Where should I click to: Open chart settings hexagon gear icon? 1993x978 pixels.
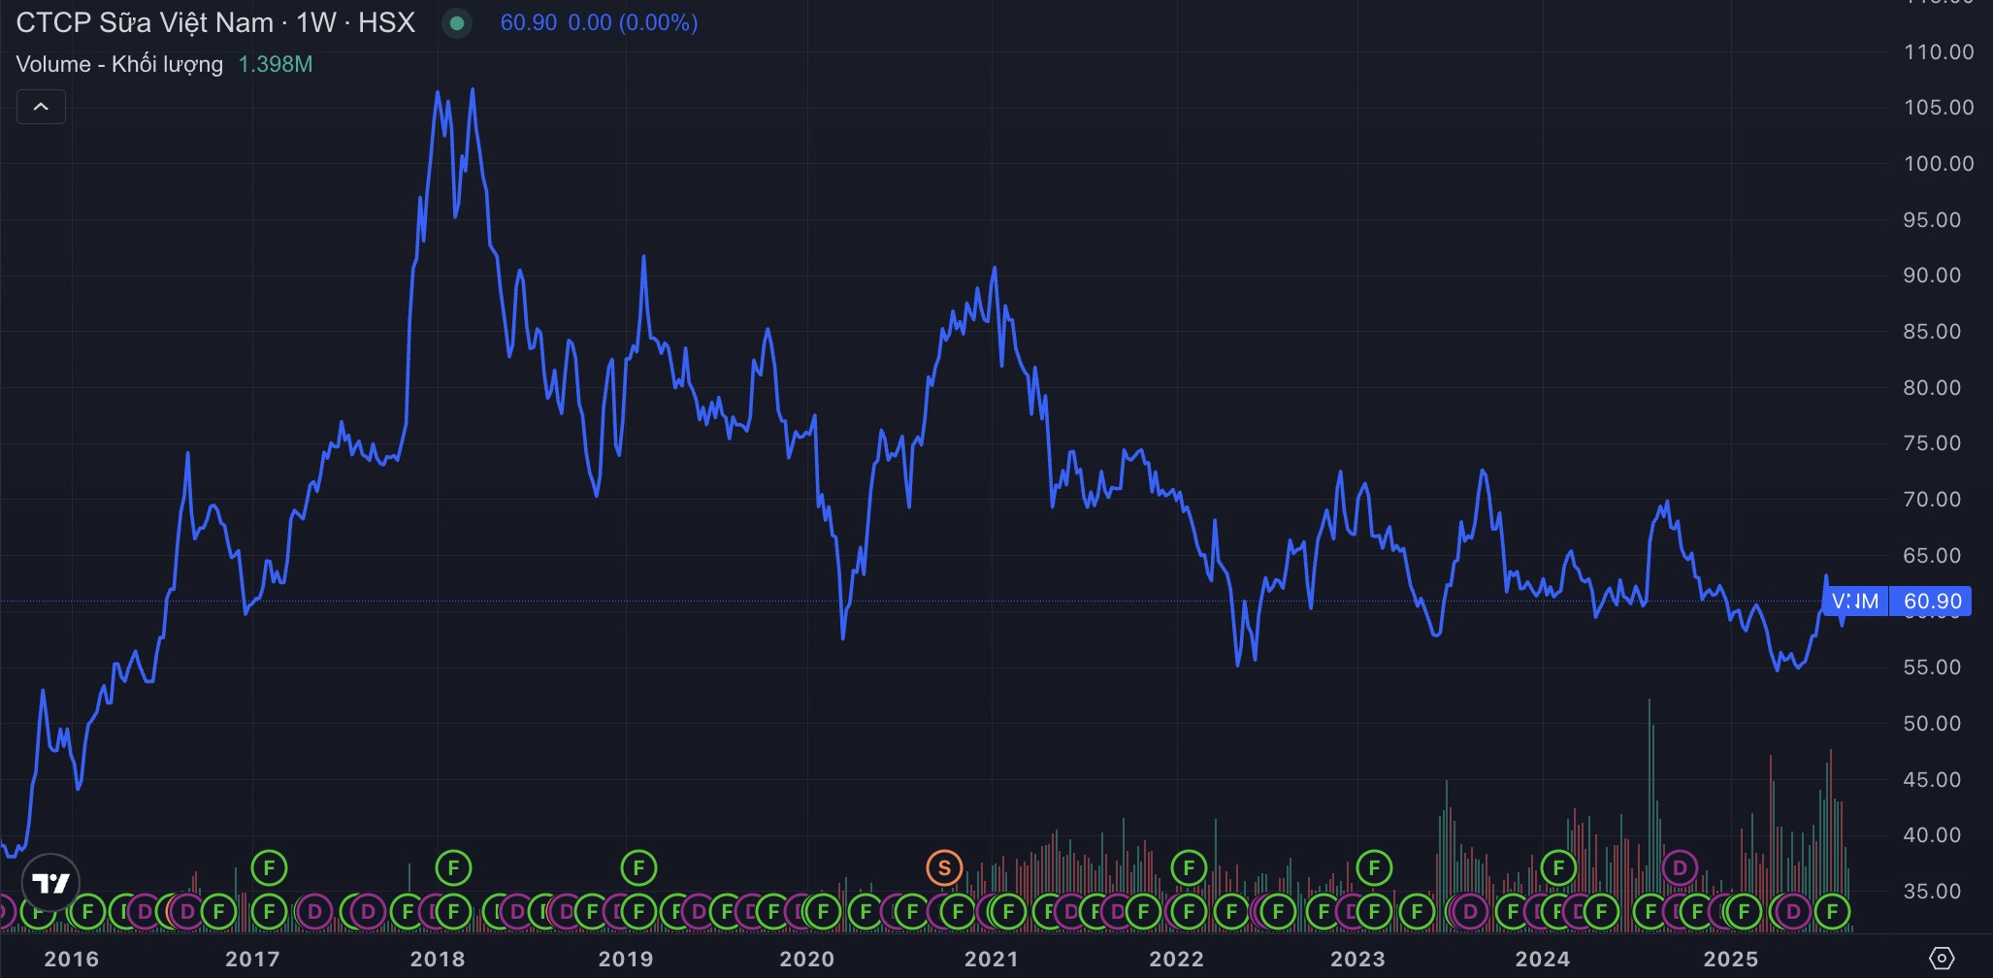click(1942, 959)
